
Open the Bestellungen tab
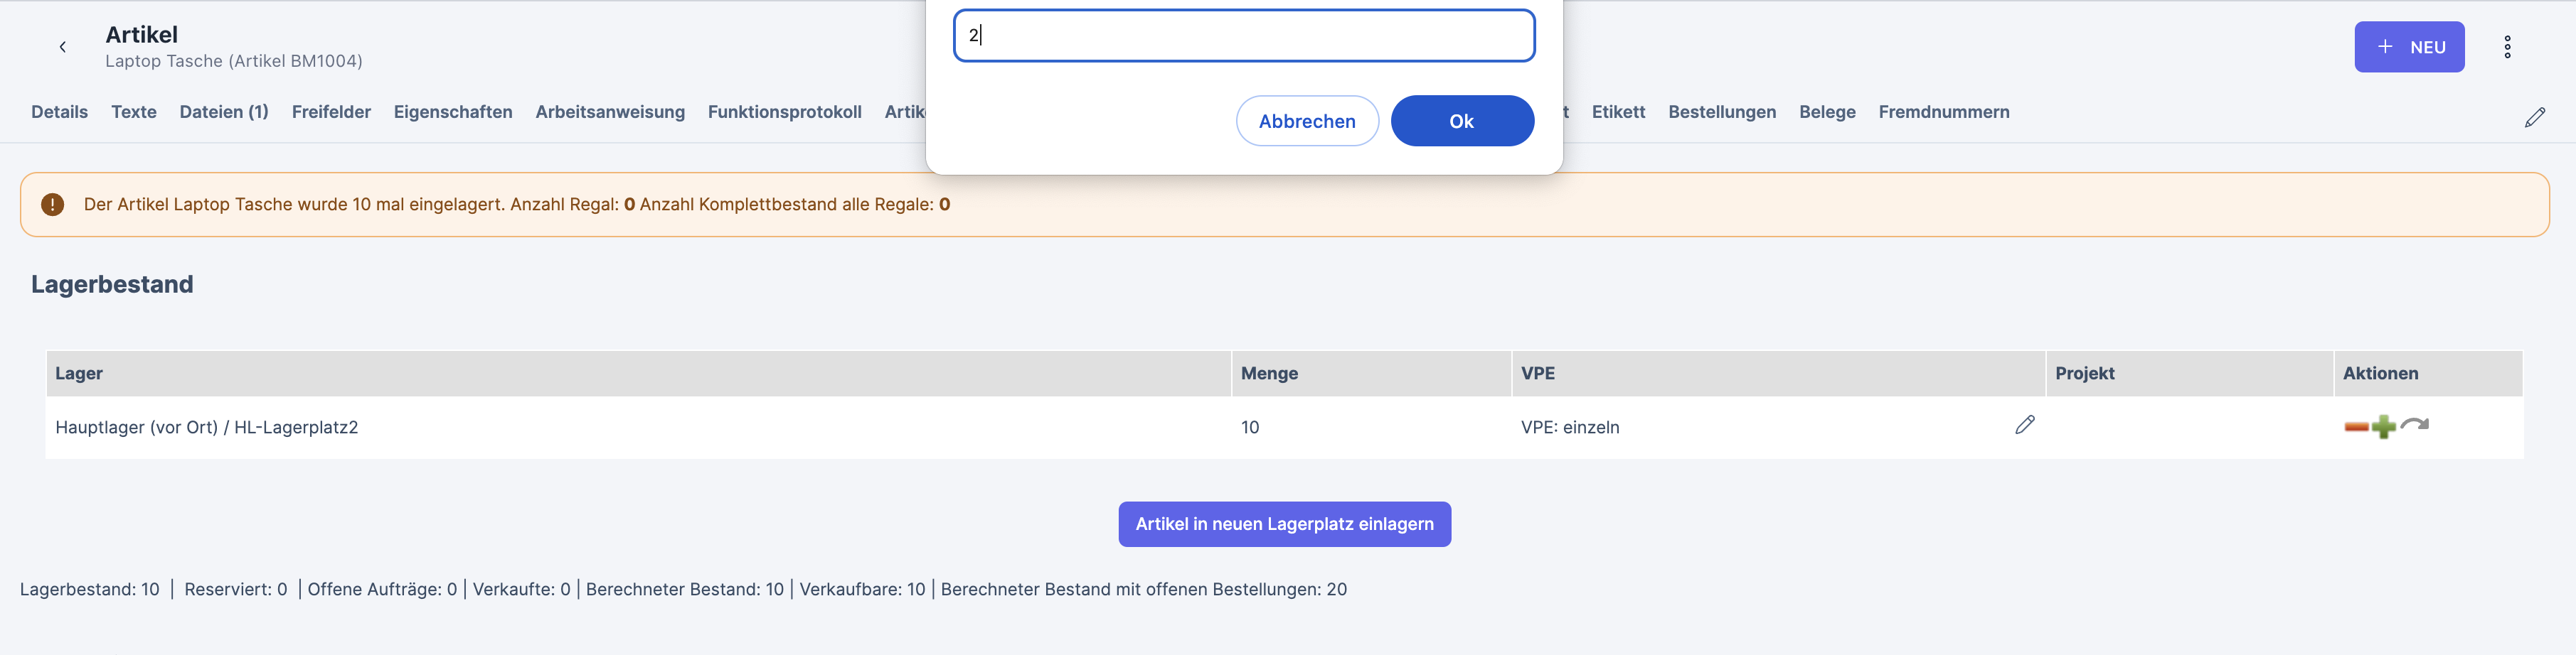[1722, 112]
